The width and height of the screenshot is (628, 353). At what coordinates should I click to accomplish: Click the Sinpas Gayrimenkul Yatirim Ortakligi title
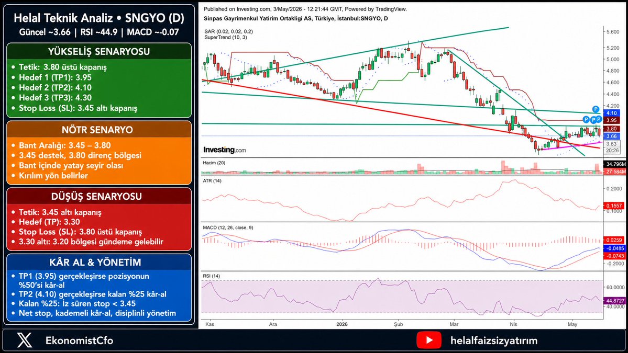point(295,18)
